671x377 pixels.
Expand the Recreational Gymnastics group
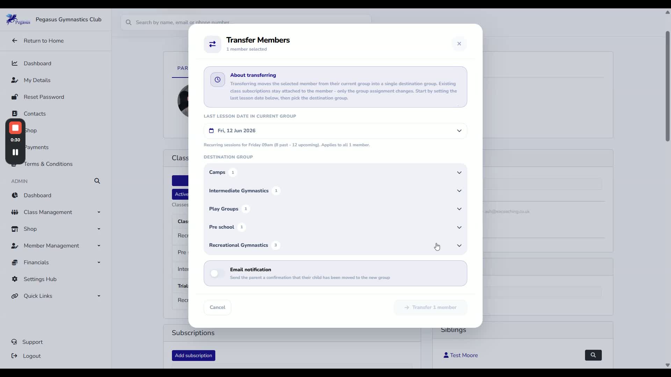pyautogui.click(x=335, y=245)
